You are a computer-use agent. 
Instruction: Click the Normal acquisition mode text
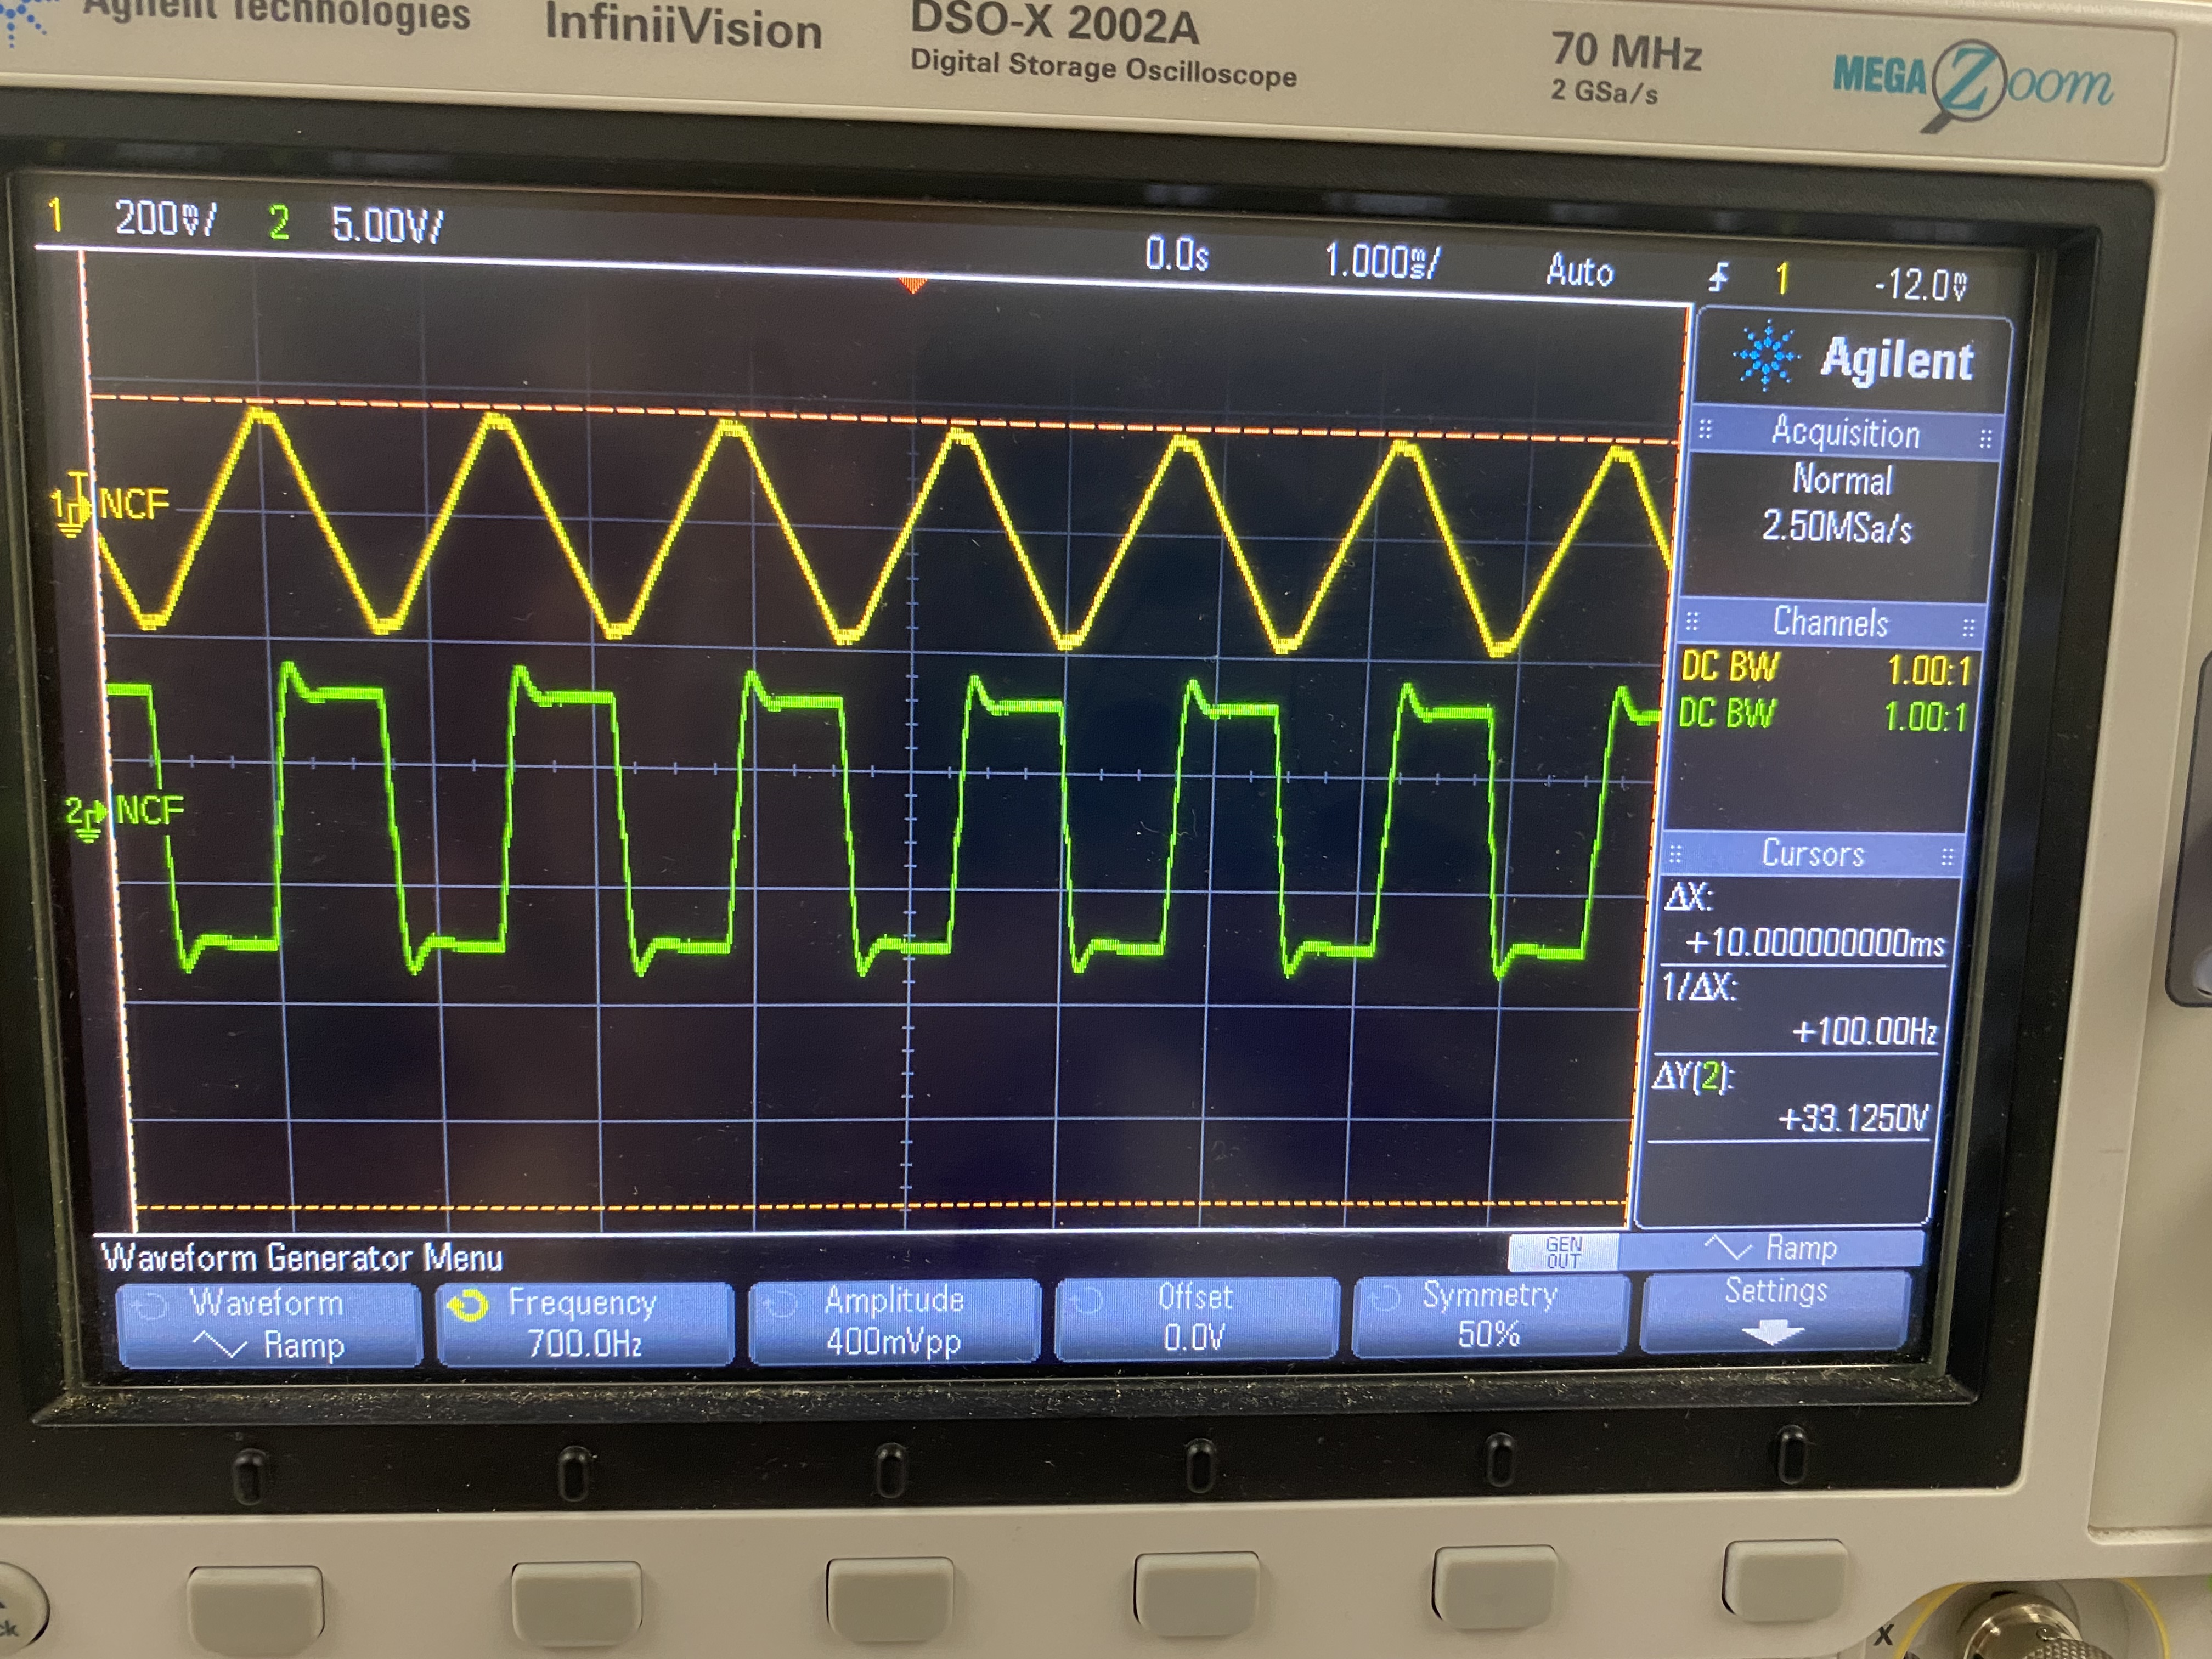1842,480
